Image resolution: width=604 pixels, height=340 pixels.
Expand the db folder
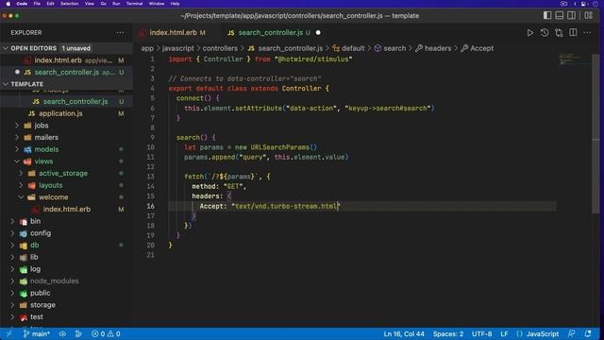pos(12,245)
